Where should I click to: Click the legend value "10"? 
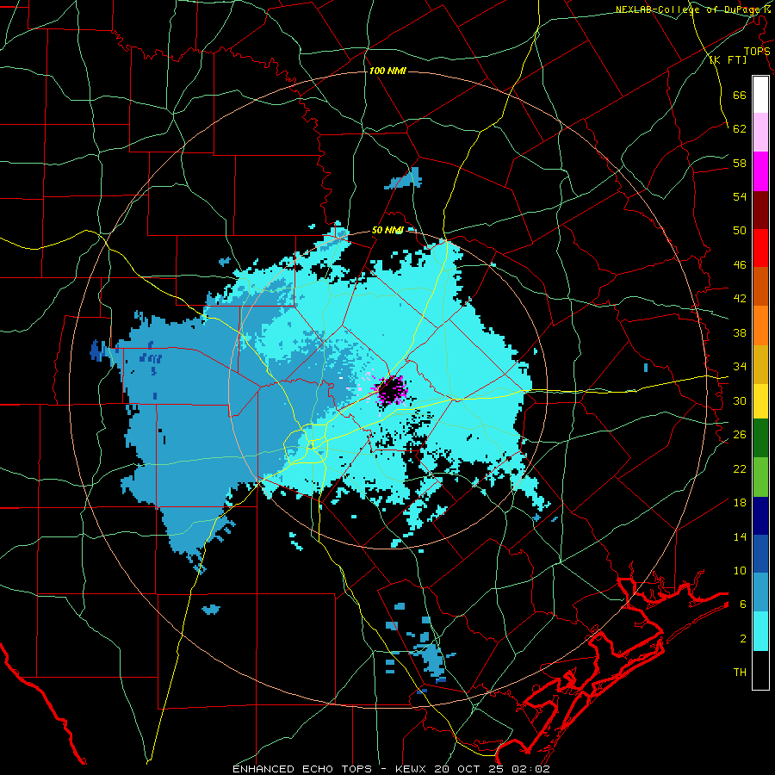(740, 571)
